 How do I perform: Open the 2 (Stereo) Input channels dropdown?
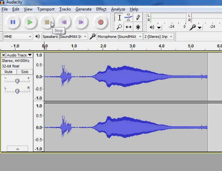pyautogui.click(x=159, y=37)
